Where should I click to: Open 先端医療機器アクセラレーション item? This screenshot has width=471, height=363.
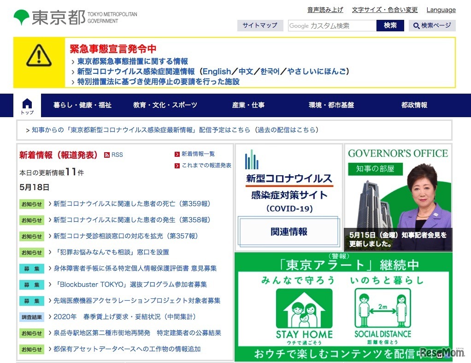click(137, 301)
